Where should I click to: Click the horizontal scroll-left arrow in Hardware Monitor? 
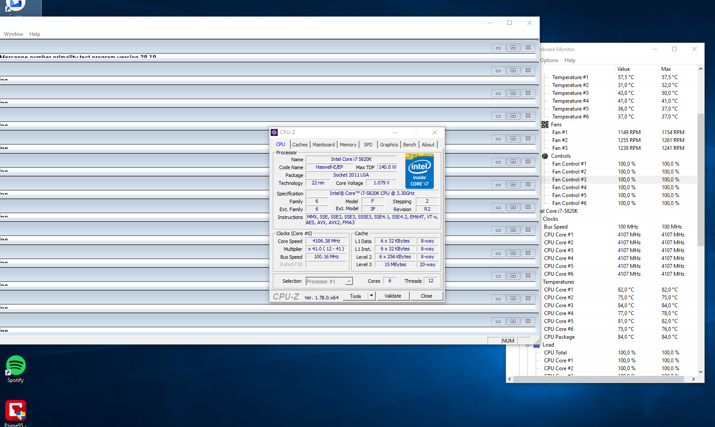point(509,379)
